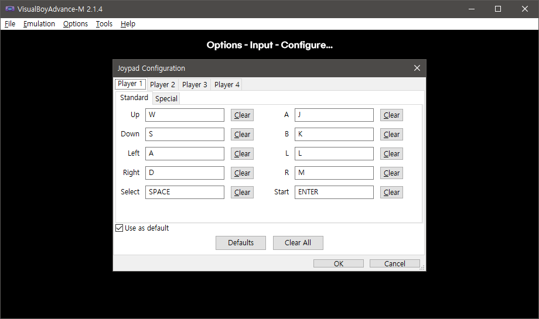The width and height of the screenshot is (539, 319).
Task: Clear the Start key binding
Action: pos(391,192)
